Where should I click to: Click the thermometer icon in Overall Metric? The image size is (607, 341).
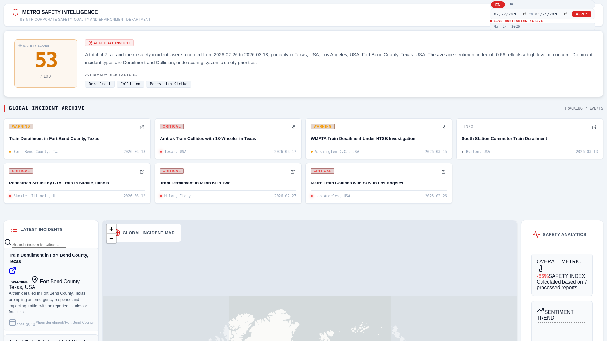[x=541, y=268]
